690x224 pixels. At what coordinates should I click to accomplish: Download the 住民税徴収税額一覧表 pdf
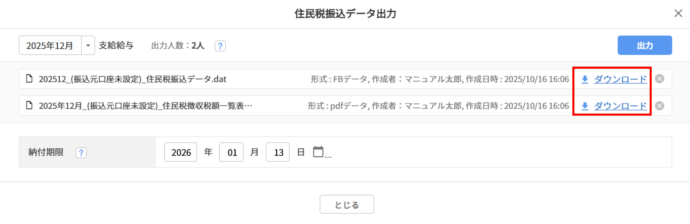[x=620, y=106]
